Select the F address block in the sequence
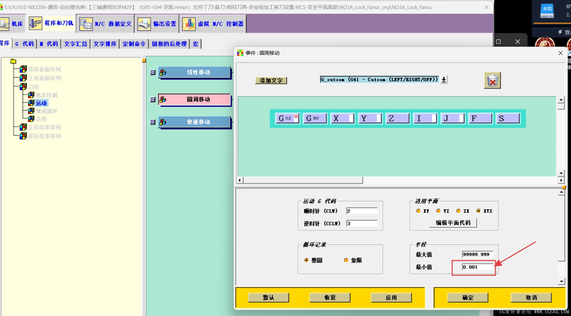Viewport: 571px width, 316px height. 480,118
